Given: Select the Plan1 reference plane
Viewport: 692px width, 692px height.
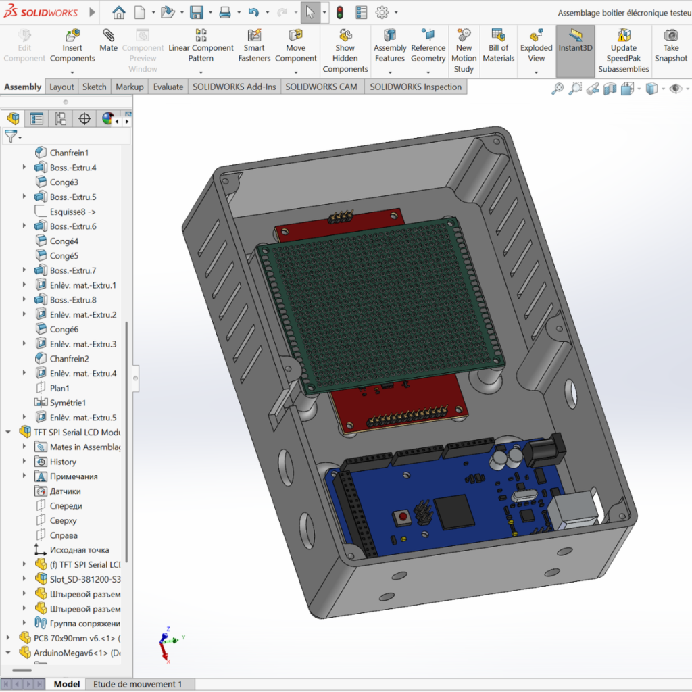Looking at the screenshot, I should pos(59,388).
